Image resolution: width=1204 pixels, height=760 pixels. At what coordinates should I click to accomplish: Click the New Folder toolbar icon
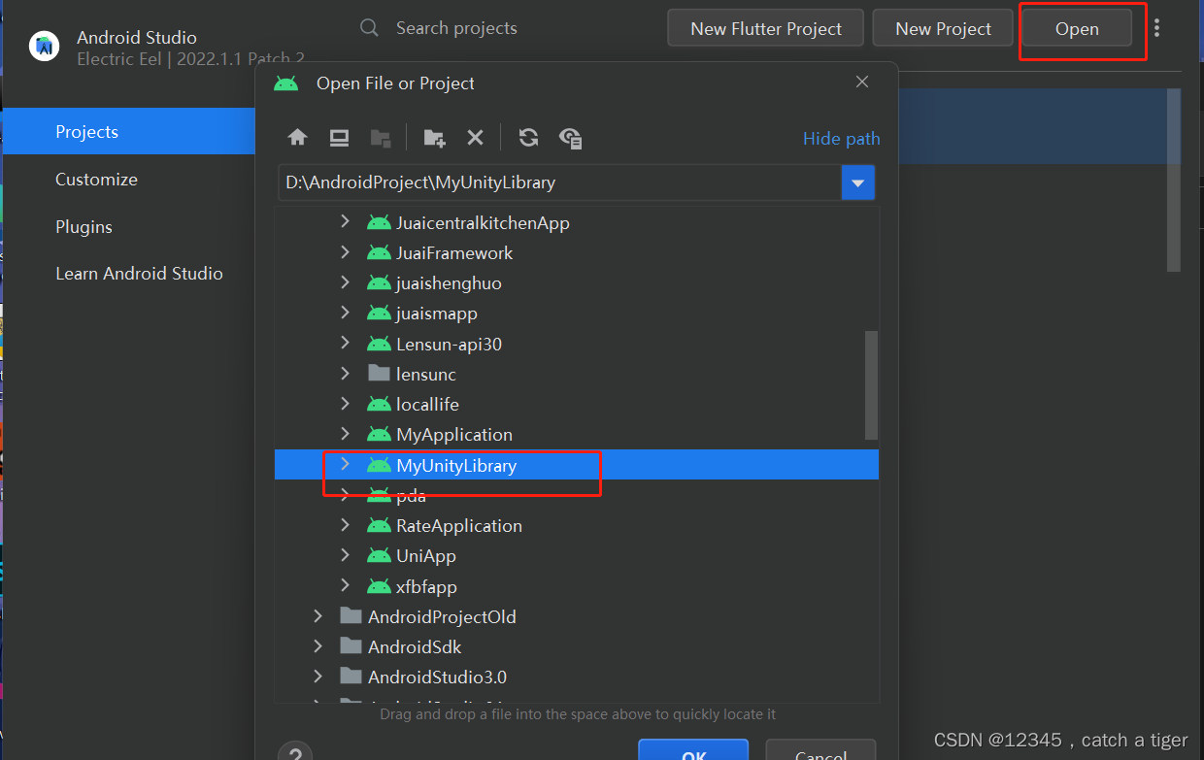[434, 138]
